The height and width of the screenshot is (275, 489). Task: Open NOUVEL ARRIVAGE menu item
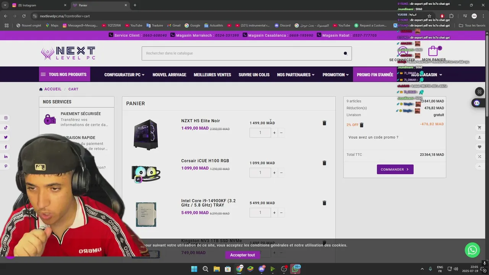[169, 75]
